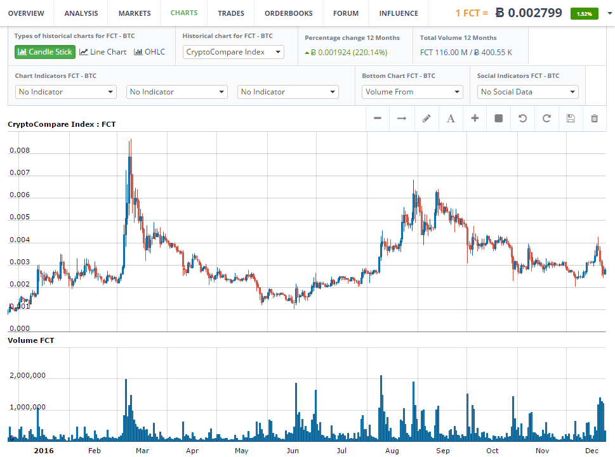This screenshot has width=615, height=457.
Task: Select the arrow drawing tool
Action: coord(402,119)
